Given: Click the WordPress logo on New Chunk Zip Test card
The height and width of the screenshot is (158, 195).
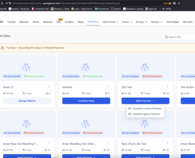Looking at the screenshot, I should pos(145,124).
